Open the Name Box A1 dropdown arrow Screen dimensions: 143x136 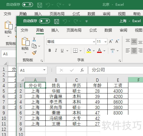tap(44, 70)
